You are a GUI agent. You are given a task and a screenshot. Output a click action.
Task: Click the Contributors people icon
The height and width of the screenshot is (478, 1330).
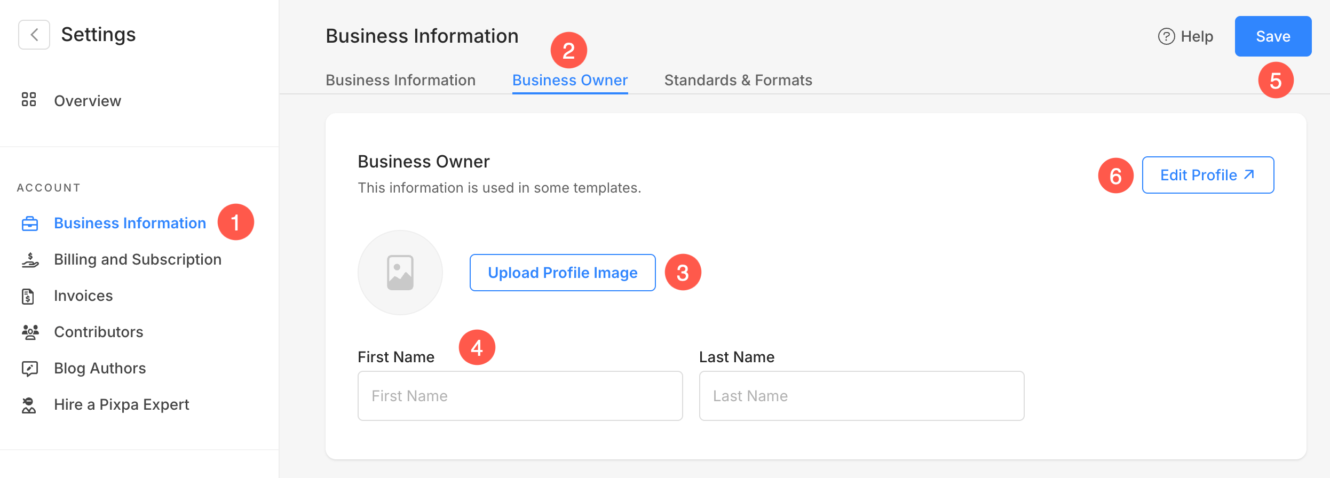[x=30, y=332]
